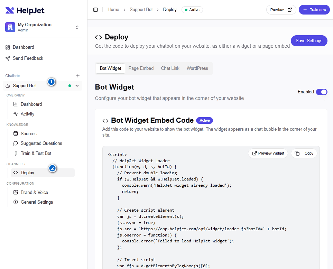This screenshot has width=333, height=269.
Task: Open Suggested Questions
Action: tap(41, 143)
